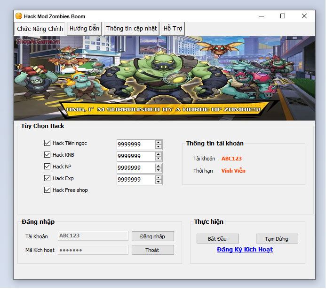Click the zombie game banner image
This screenshot has width=326, height=289.
(x=165, y=78)
